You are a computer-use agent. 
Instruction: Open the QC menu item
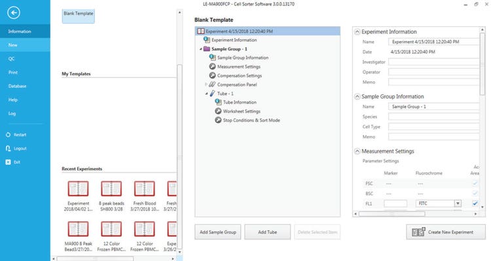[25, 59]
